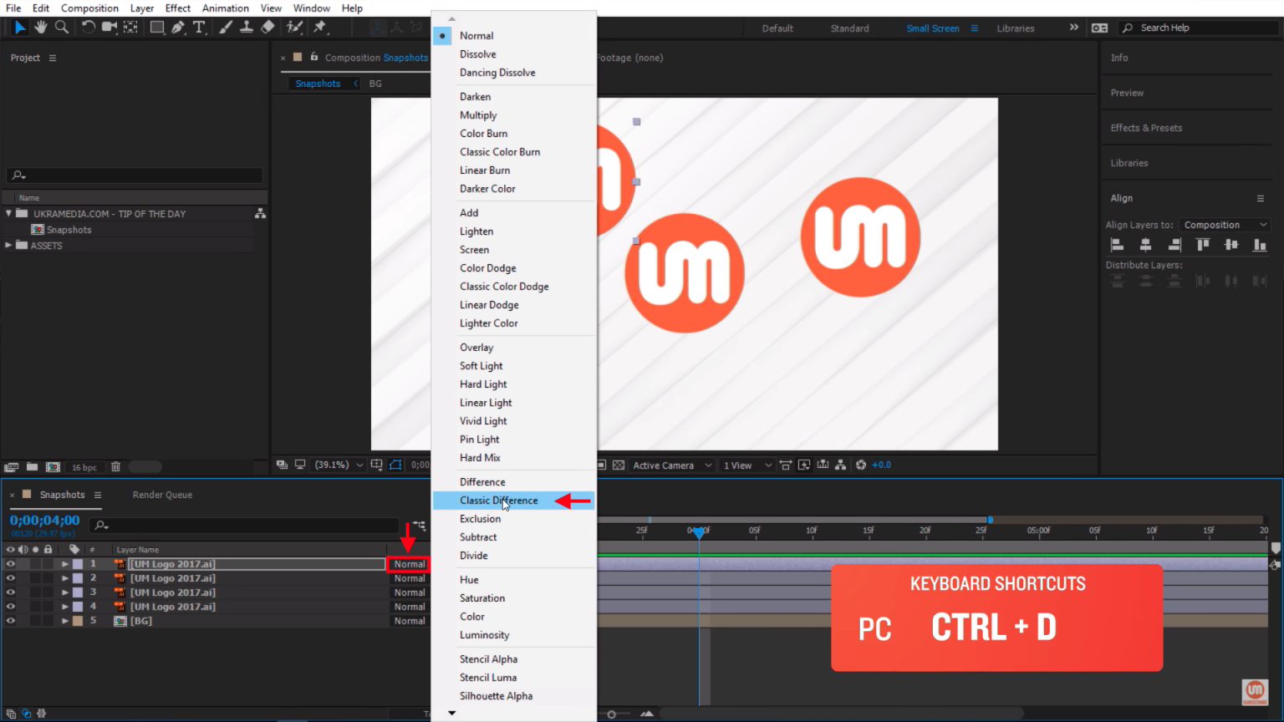
Task: Switch to the Standard workspace
Action: (849, 28)
